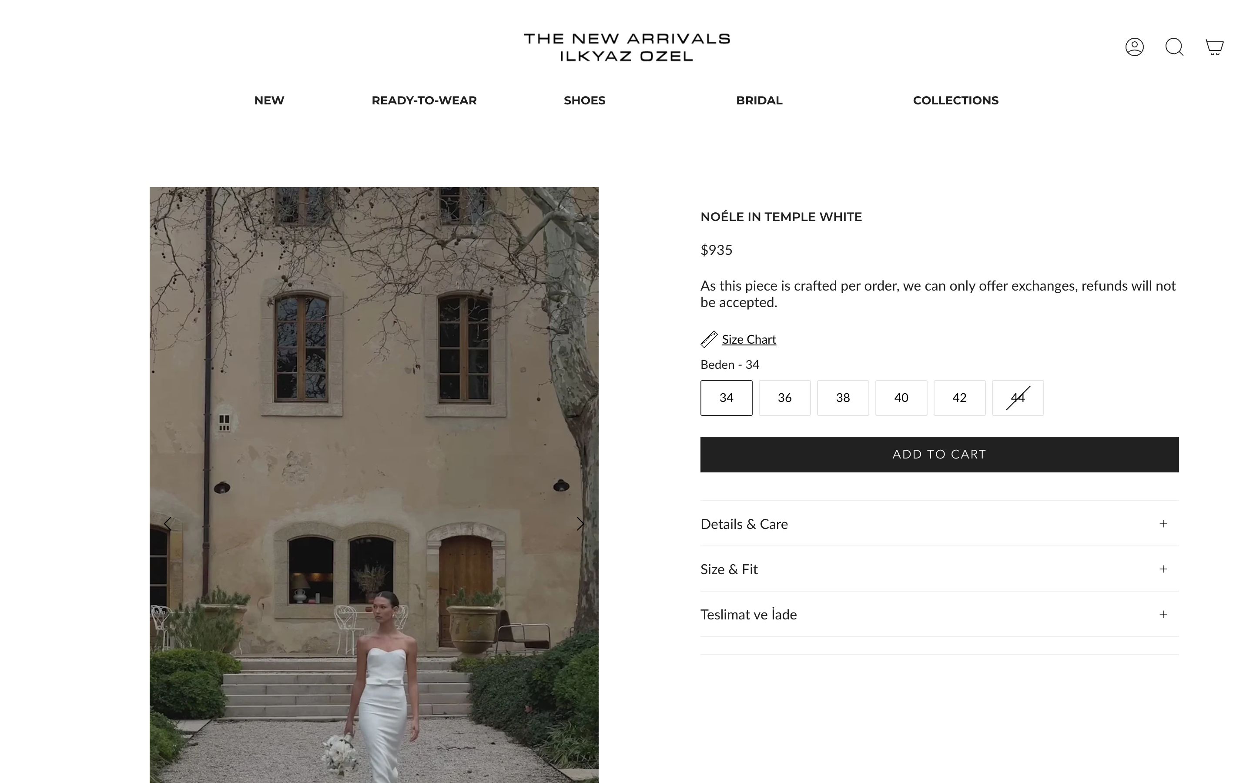This screenshot has height=783, width=1253.
Task: Select size 38
Action: click(x=842, y=398)
